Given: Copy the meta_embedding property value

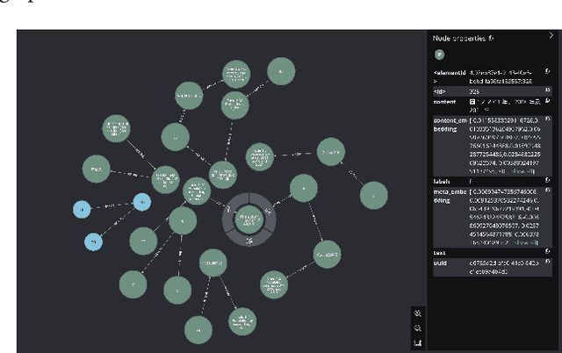Looking at the screenshot, I should tap(548, 191).
